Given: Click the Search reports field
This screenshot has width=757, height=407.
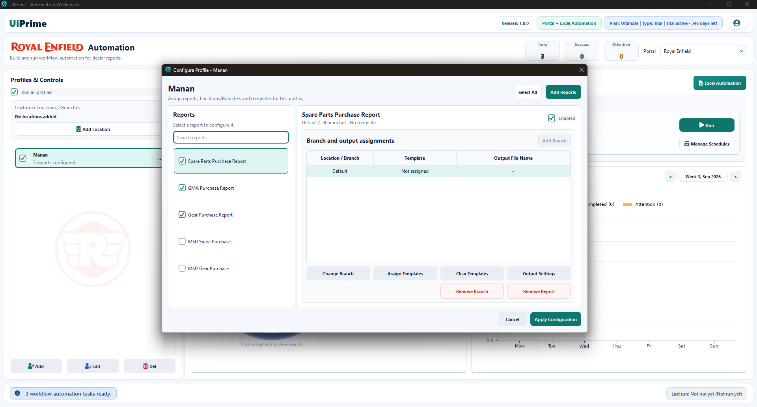Looking at the screenshot, I should [231, 137].
